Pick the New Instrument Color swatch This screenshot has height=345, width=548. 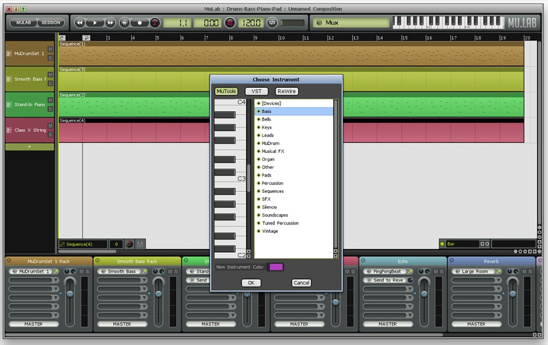[276, 267]
